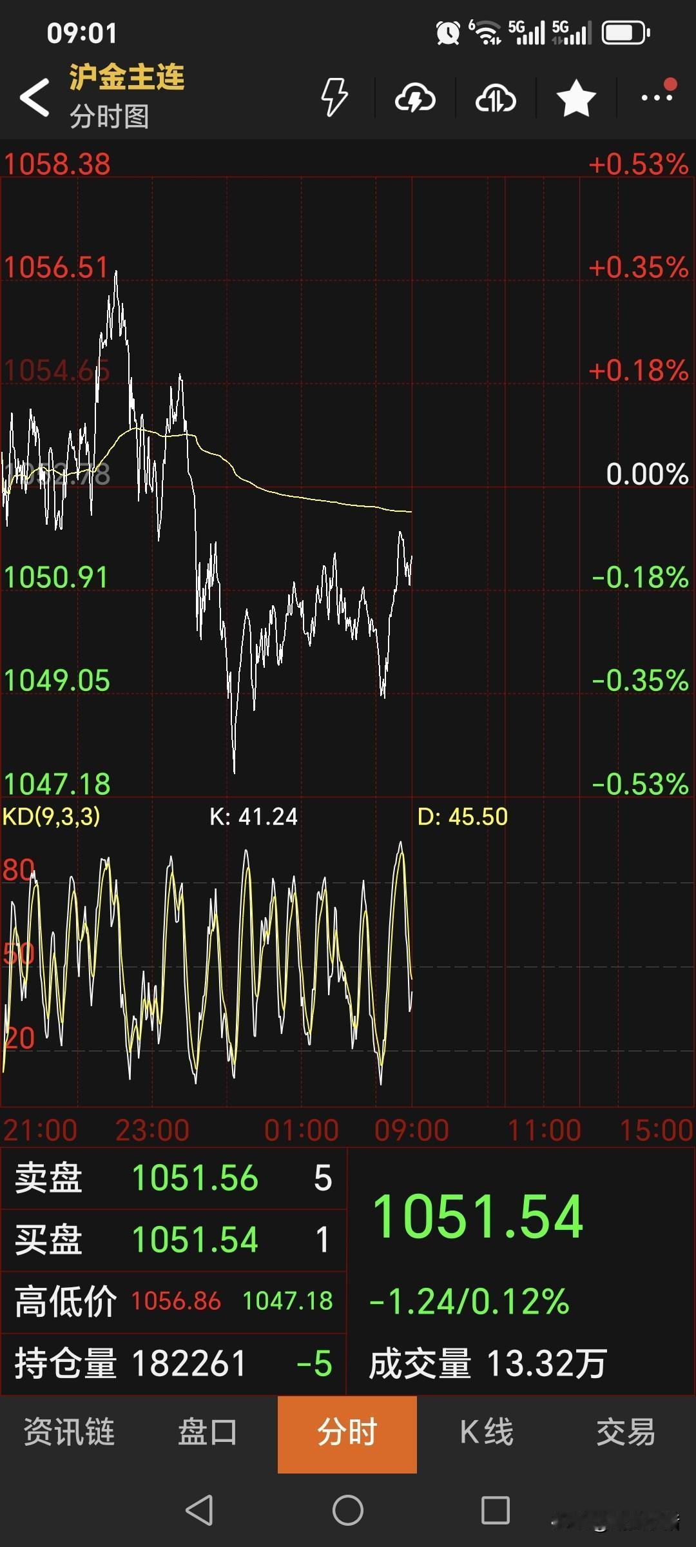The width and height of the screenshot is (696, 1547).
Task: Tap the Android back navigation button
Action: (x=199, y=1510)
